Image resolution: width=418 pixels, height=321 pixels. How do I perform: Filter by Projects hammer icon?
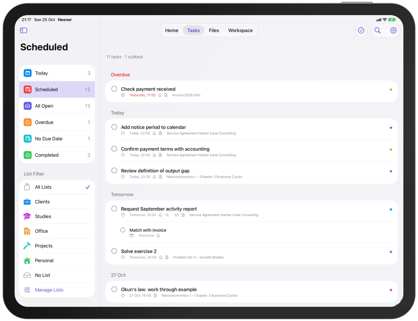pyautogui.click(x=27, y=246)
